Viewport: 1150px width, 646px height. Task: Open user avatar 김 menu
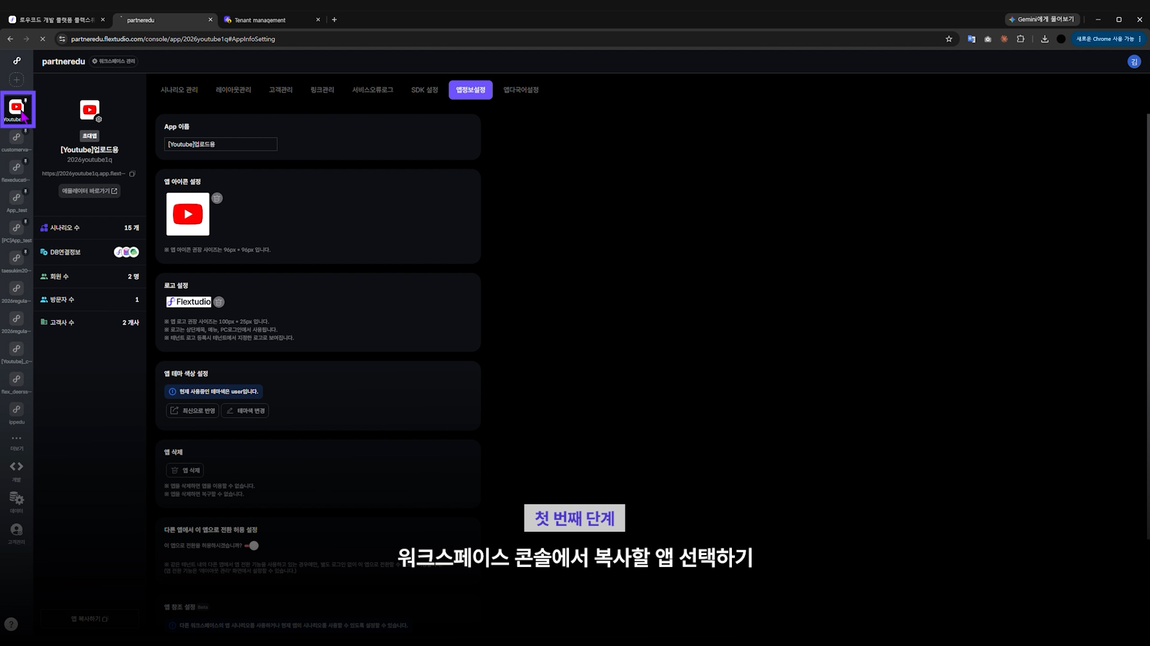pos(1134,62)
